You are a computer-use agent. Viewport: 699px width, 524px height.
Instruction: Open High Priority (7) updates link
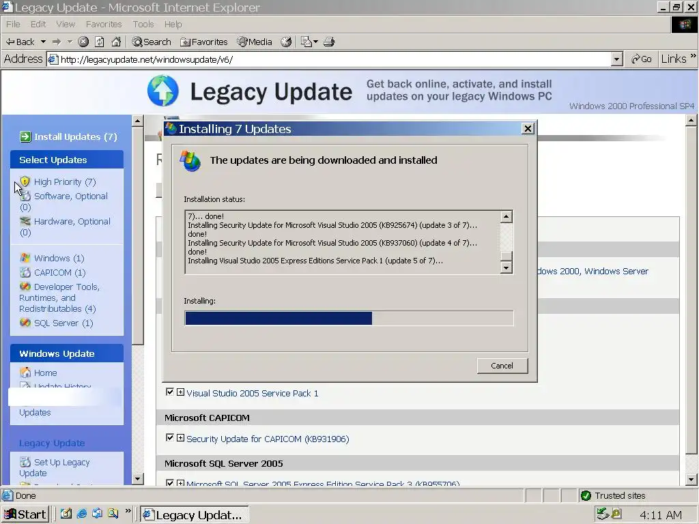(x=65, y=181)
